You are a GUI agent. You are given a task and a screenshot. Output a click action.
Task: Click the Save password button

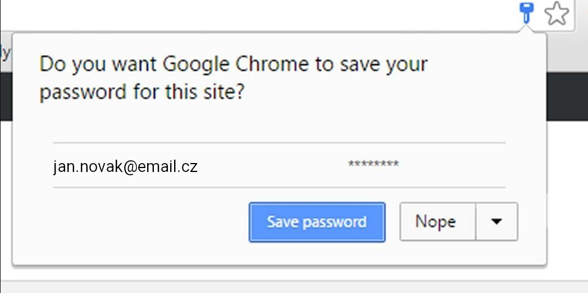coord(317,222)
